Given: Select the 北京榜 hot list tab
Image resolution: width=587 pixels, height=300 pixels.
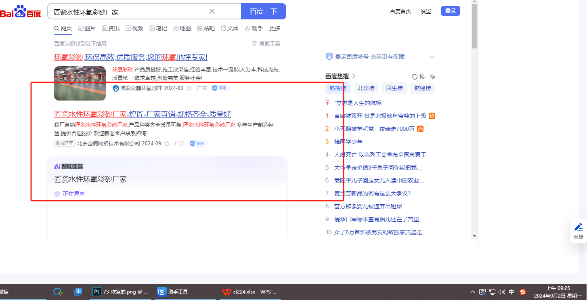Looking at the screenshot, I should [366, 88].
